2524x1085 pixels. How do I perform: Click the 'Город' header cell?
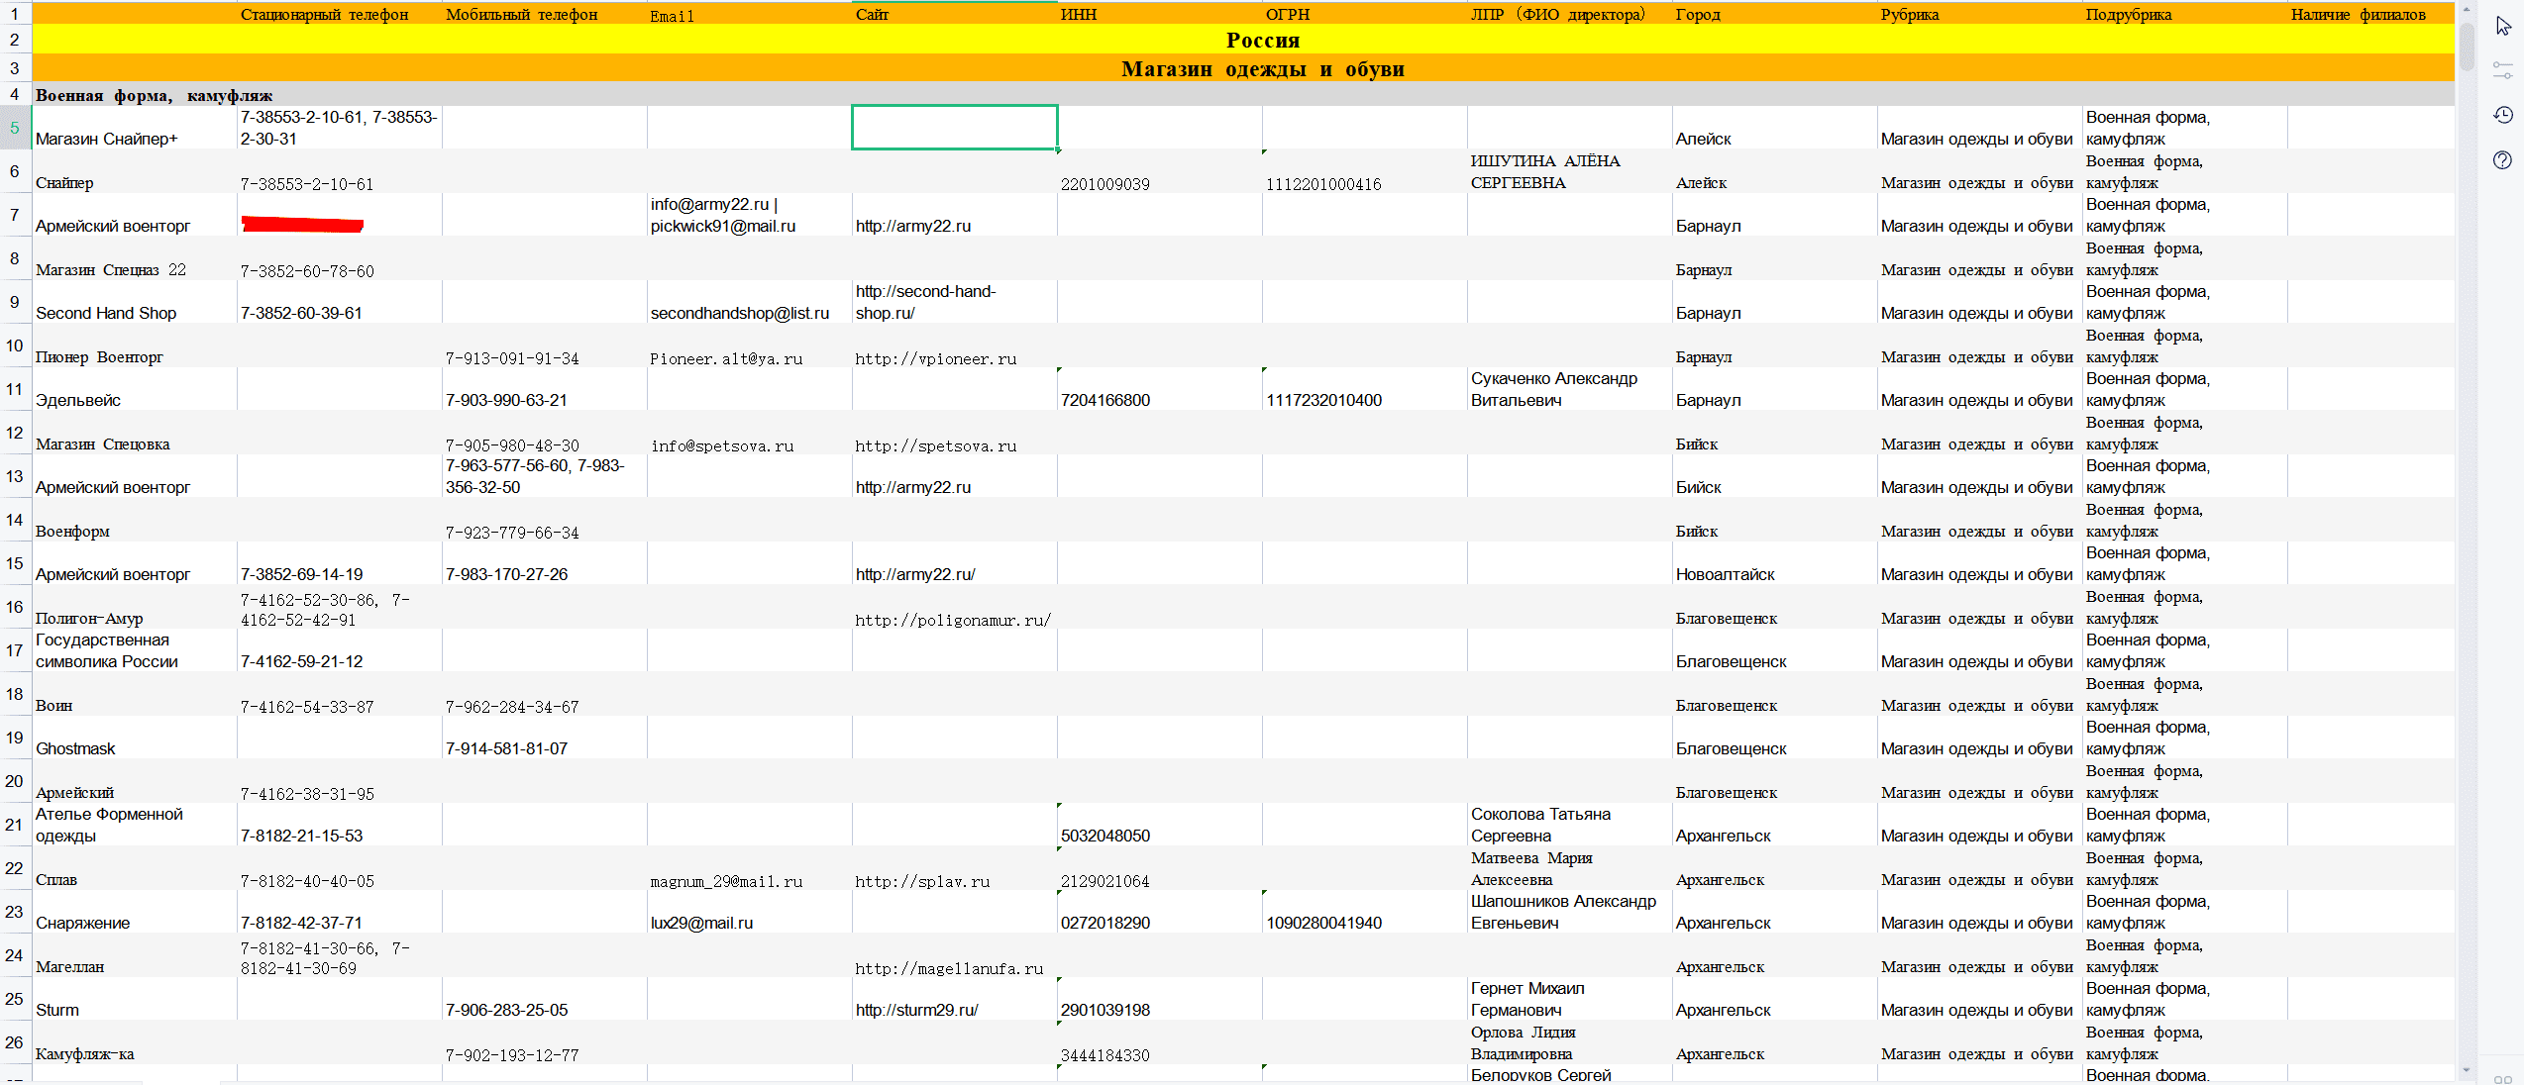click(1775, 14)
